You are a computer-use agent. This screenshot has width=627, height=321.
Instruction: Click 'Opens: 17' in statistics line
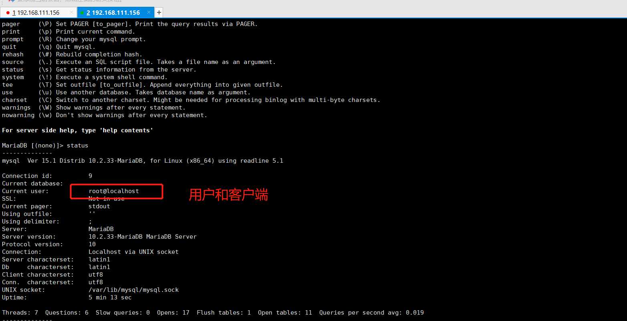tap(173, 313)
